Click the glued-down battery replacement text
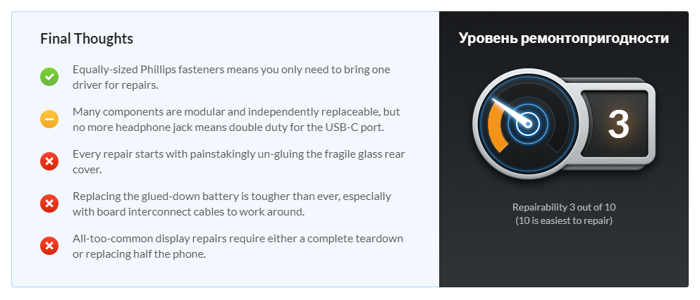 click(x=232, y=204)
